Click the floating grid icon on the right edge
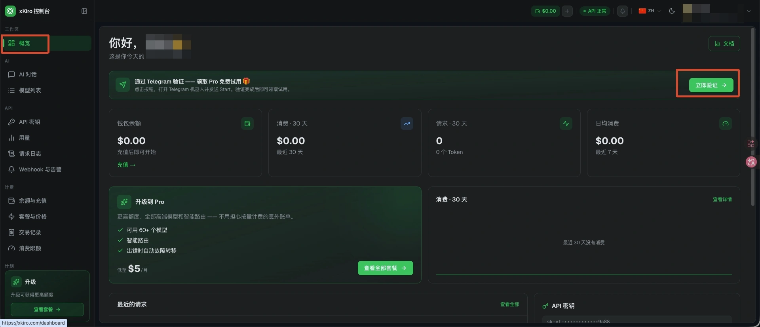 pos(751,144)
